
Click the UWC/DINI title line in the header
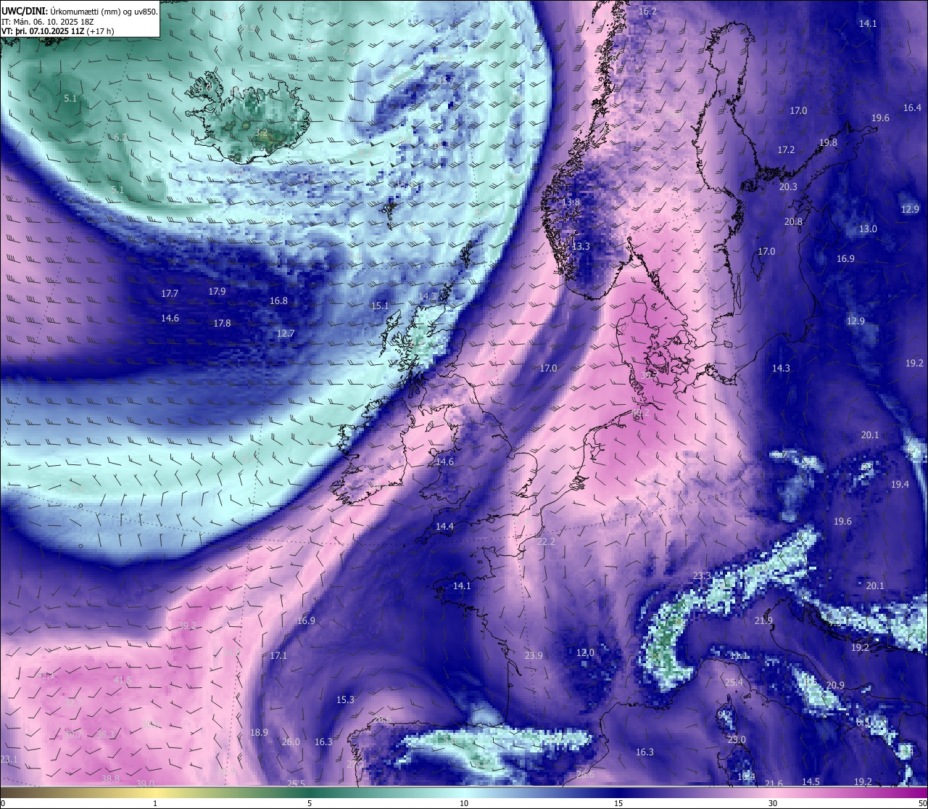tap(80, 10)
